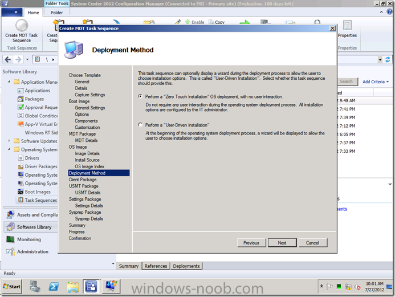This screenshot has width=395, height=297.
Task: Click the Create MDT Task Sequence ribbon icon
Action: 22,26
